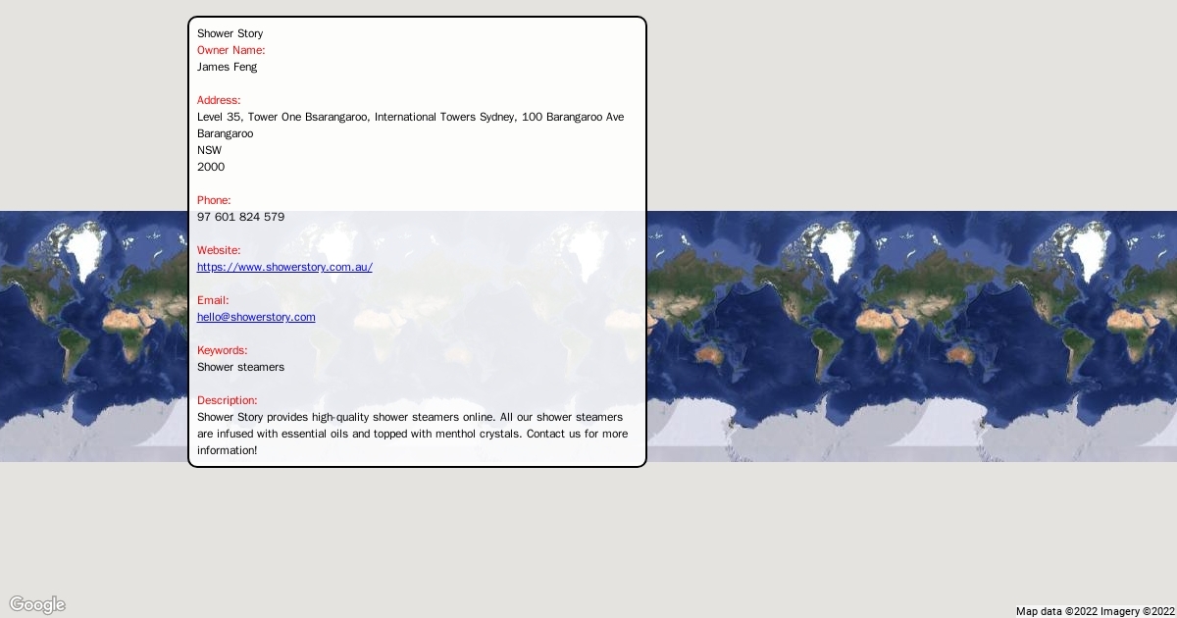
Task: Click the Shower steamers keyword text
Action: (x=240, y=367)
